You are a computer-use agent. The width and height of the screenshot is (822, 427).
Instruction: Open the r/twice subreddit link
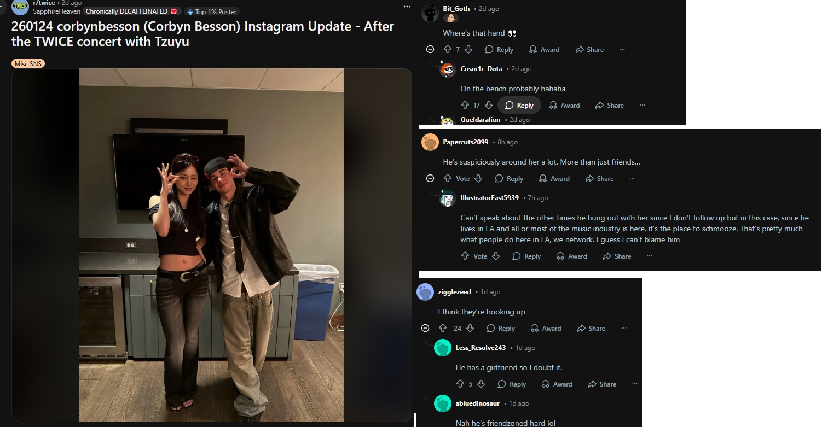[44, 3]
